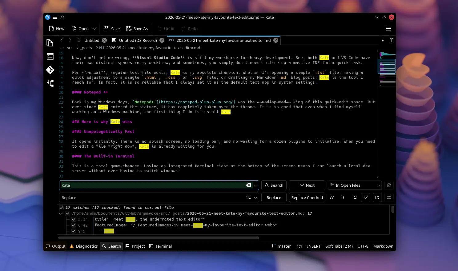
Task: Click the Kate application icon in title bar
Action: click(48, 17)
